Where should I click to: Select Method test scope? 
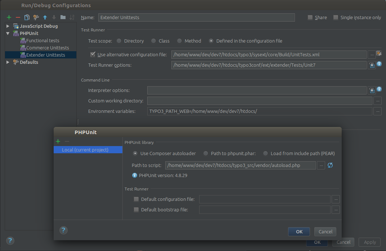point(179,41)
